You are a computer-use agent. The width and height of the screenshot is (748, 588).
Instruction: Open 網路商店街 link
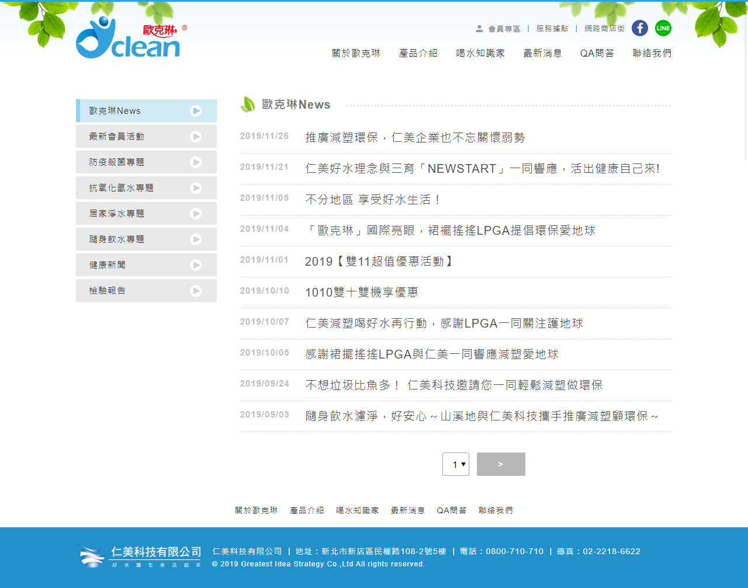click(605, 29)
